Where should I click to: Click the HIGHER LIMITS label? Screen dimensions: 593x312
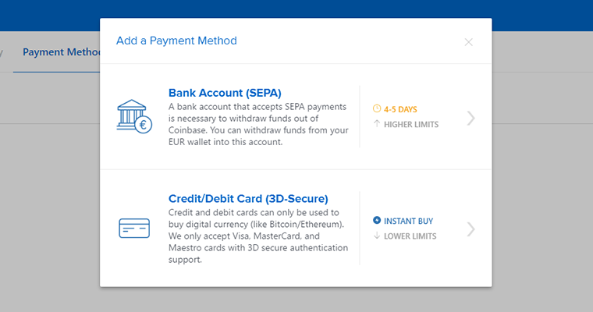[411, 125]
